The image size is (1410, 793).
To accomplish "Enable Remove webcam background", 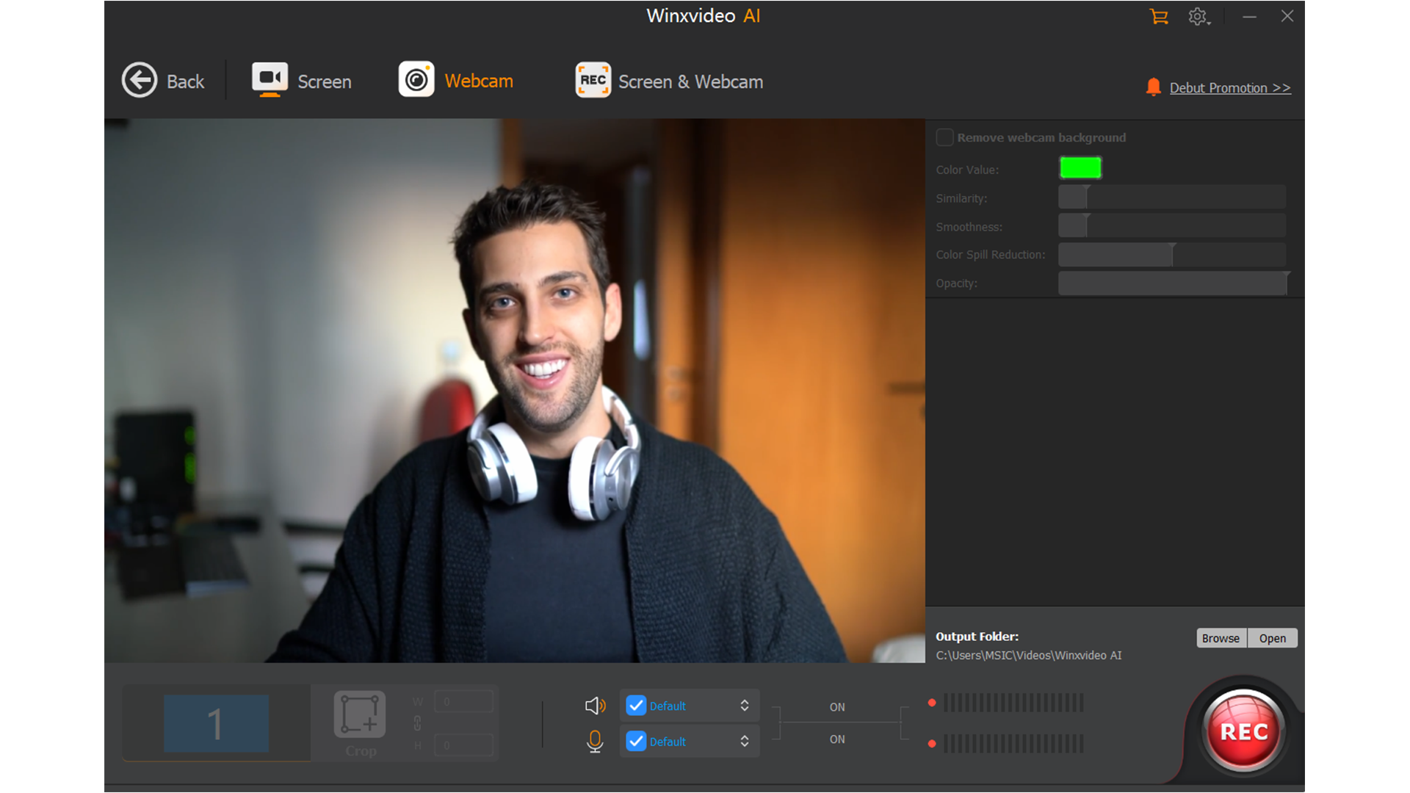I will point(945,137).
